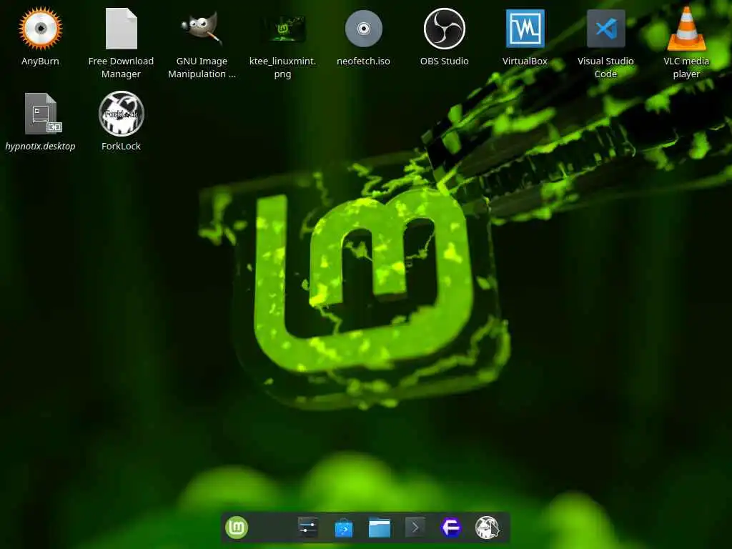Open System Settings sliders icon in dock
This screenshot has height=549, width=732.
(307, 528)
